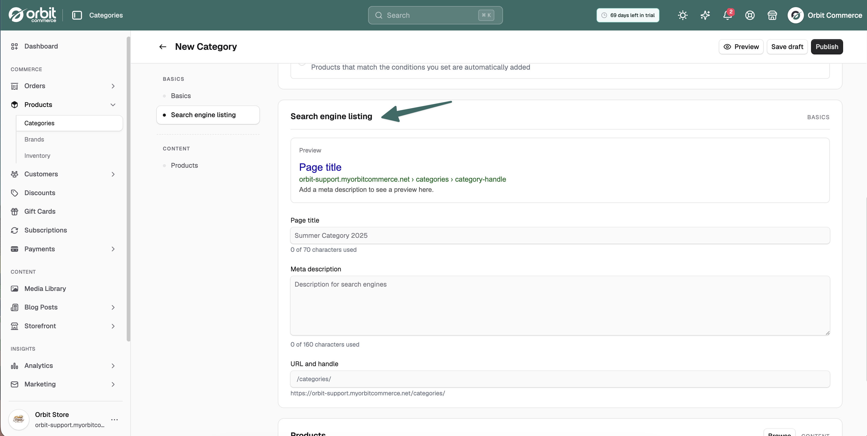Screen dimensions: 867x436
Task: Jump to Basics section in page outline
Action: [x=181, y=96]
